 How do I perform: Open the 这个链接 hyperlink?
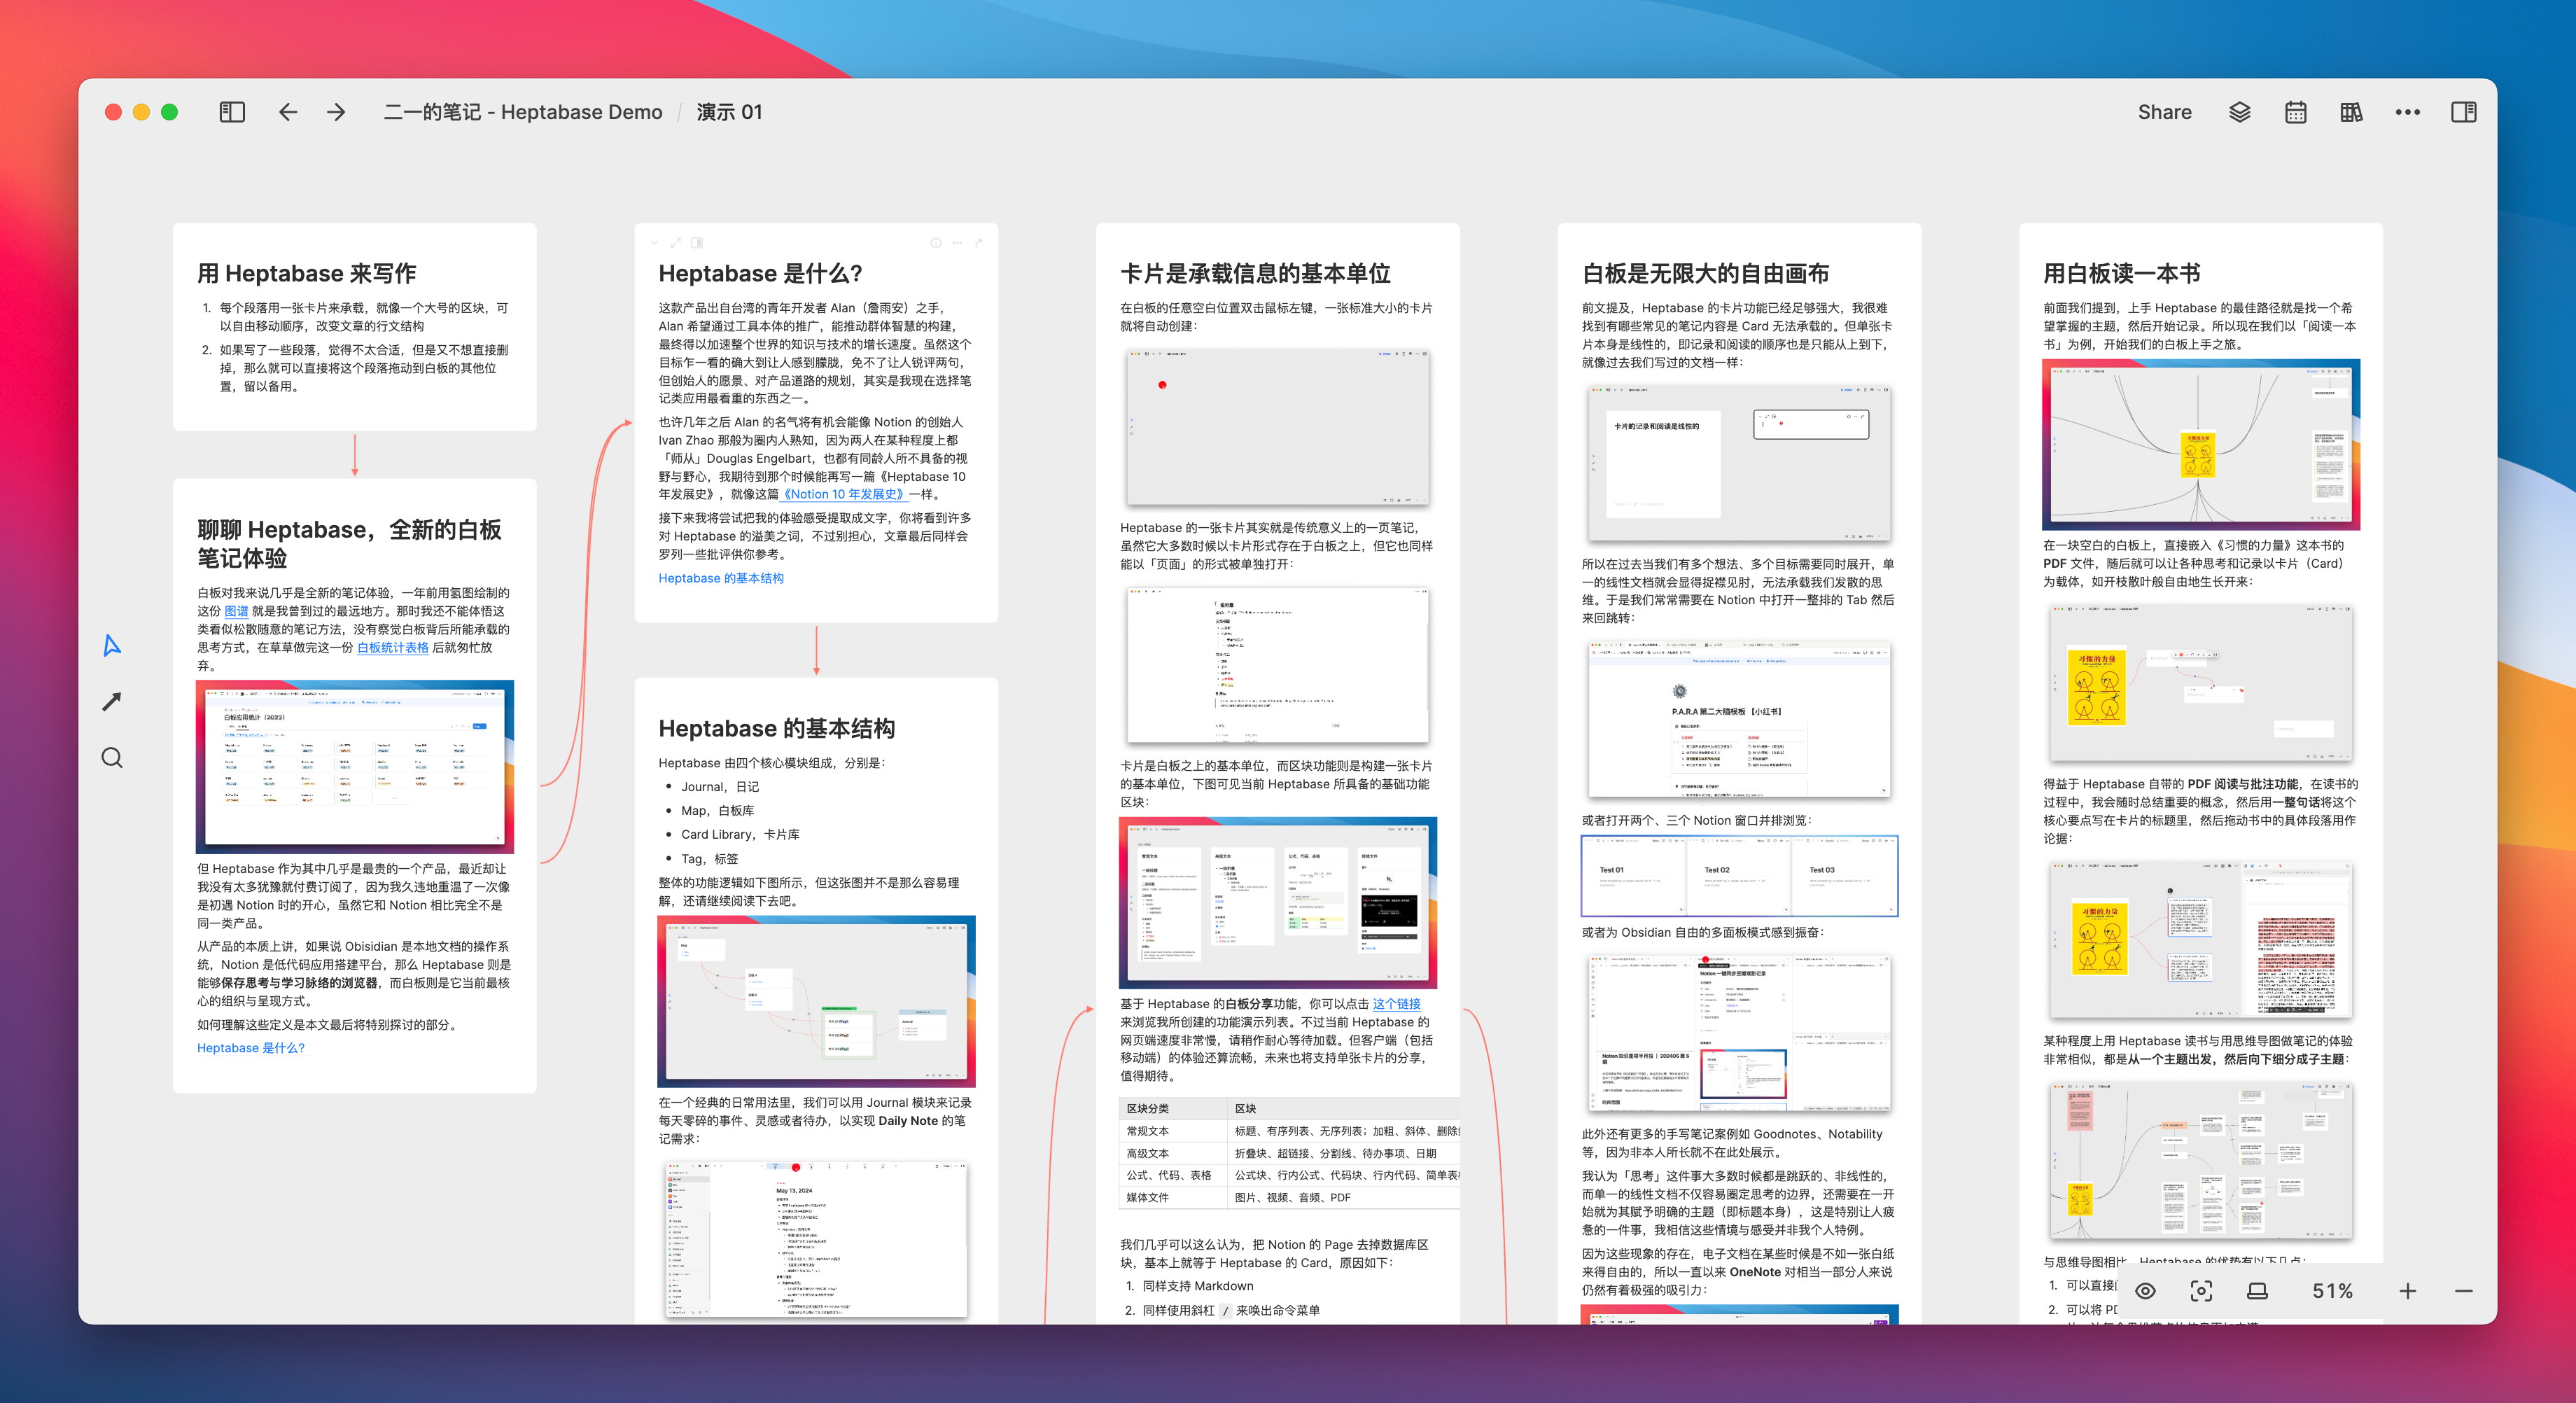1397,1004
